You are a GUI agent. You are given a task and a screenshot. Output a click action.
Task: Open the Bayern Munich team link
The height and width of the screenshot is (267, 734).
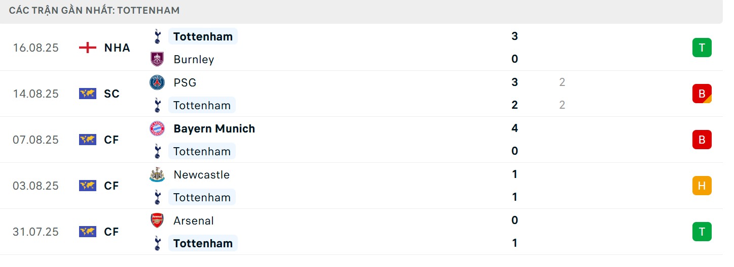pos(214,128)
